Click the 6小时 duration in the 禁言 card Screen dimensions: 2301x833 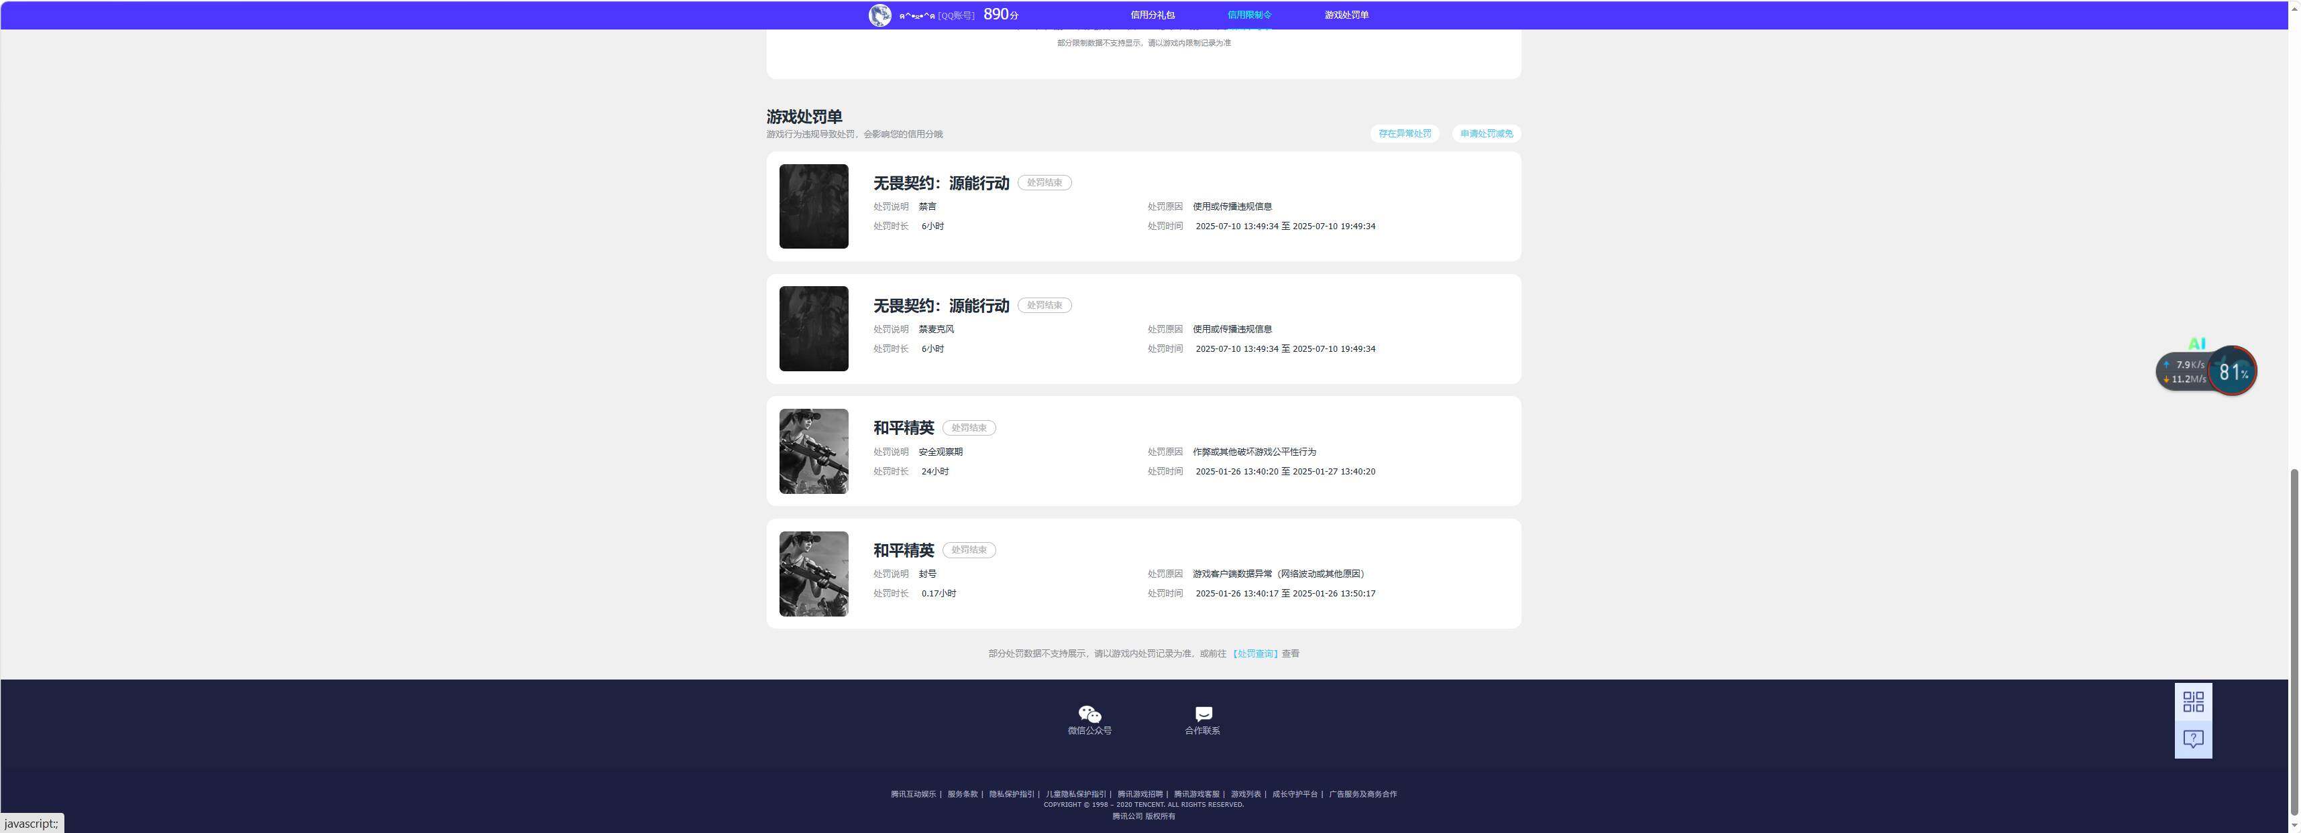click(x=932, y=227)
